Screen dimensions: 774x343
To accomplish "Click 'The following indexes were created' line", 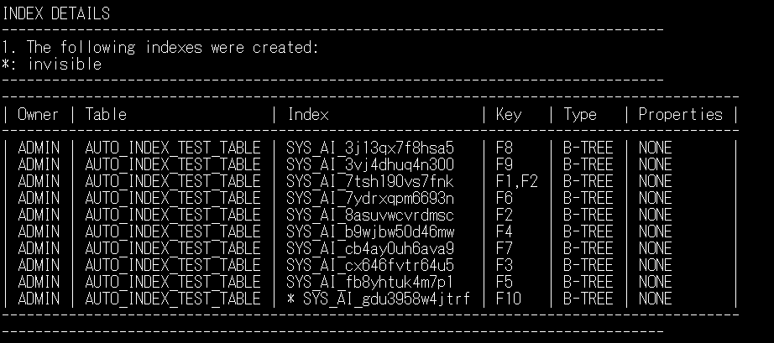I will [x=160, y=47].
